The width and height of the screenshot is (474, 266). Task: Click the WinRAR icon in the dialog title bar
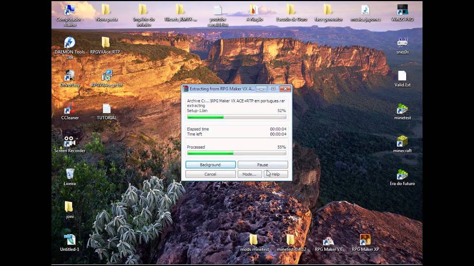(x=186, y=89)
